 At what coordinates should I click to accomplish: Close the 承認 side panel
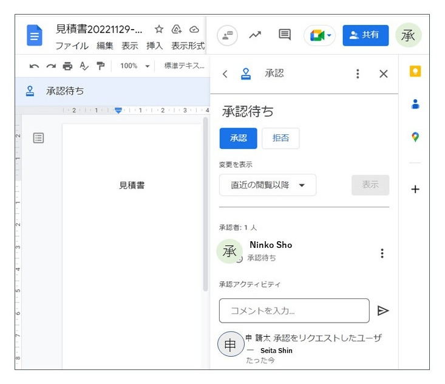pos(384,74)
